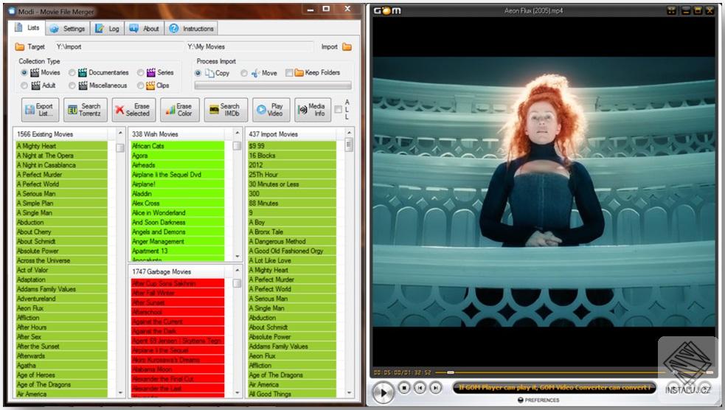Open the Import folder icon
725x410 pixels.
[x=347, y=46]
